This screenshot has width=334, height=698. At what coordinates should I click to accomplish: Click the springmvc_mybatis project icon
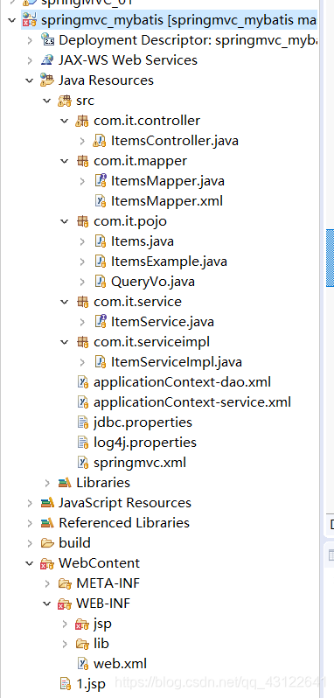click(x=30, y=20)
